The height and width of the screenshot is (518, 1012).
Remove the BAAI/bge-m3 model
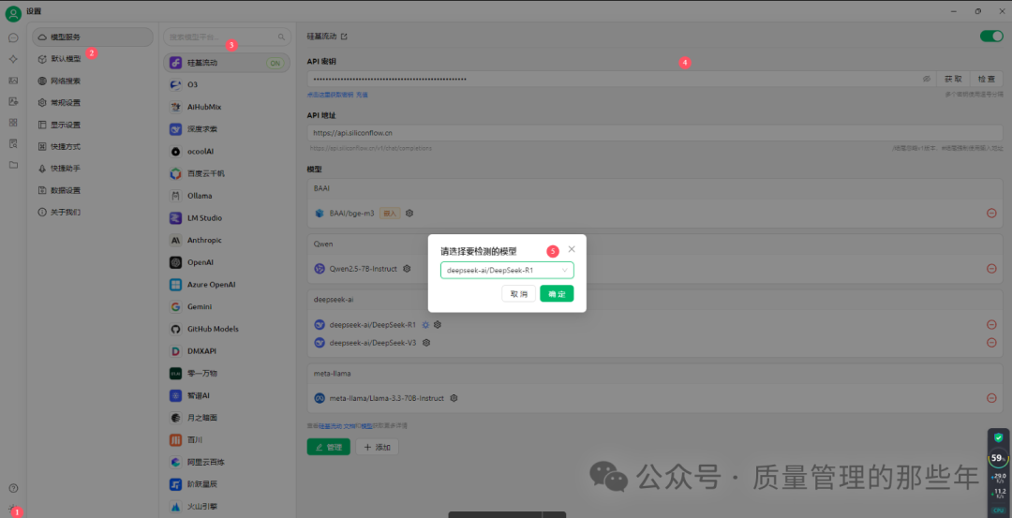tap(991, 213)
